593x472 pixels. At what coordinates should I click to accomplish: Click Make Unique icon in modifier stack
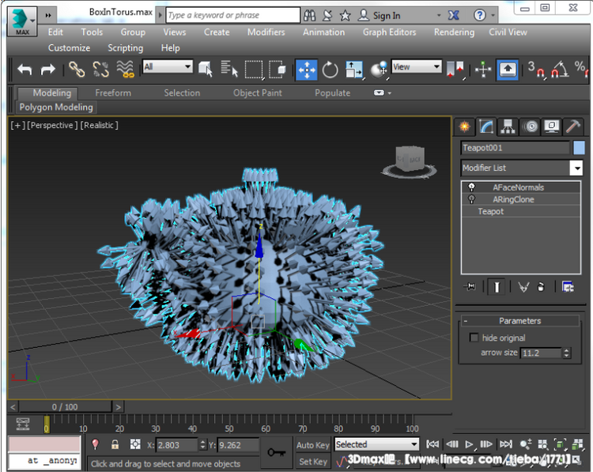[523, 288]
